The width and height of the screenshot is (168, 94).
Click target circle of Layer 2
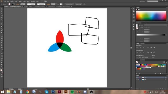(x=165, y=78)
